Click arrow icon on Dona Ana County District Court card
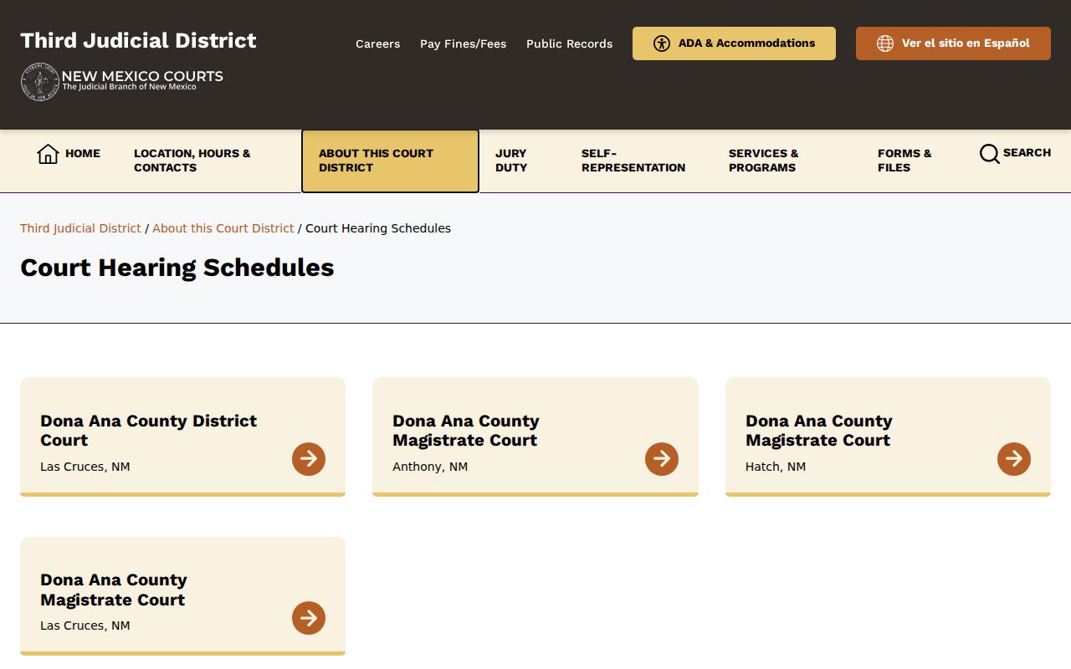Screen dimensions: 1071x669 point(309,459)
